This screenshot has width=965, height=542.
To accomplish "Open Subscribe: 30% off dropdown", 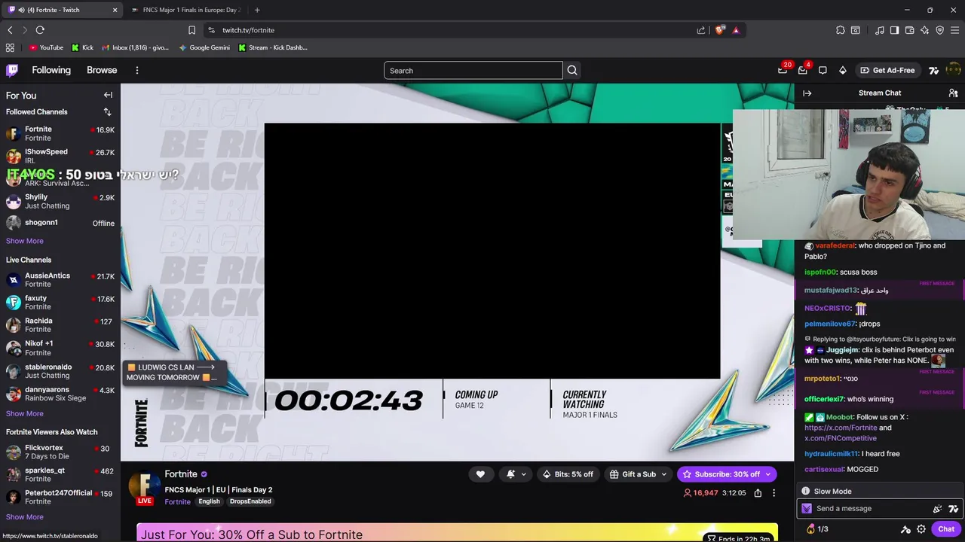I will (727, 474).
